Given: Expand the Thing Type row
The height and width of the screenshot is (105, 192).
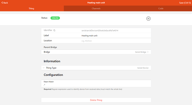Looking at the screenshot, I should 96,68.
